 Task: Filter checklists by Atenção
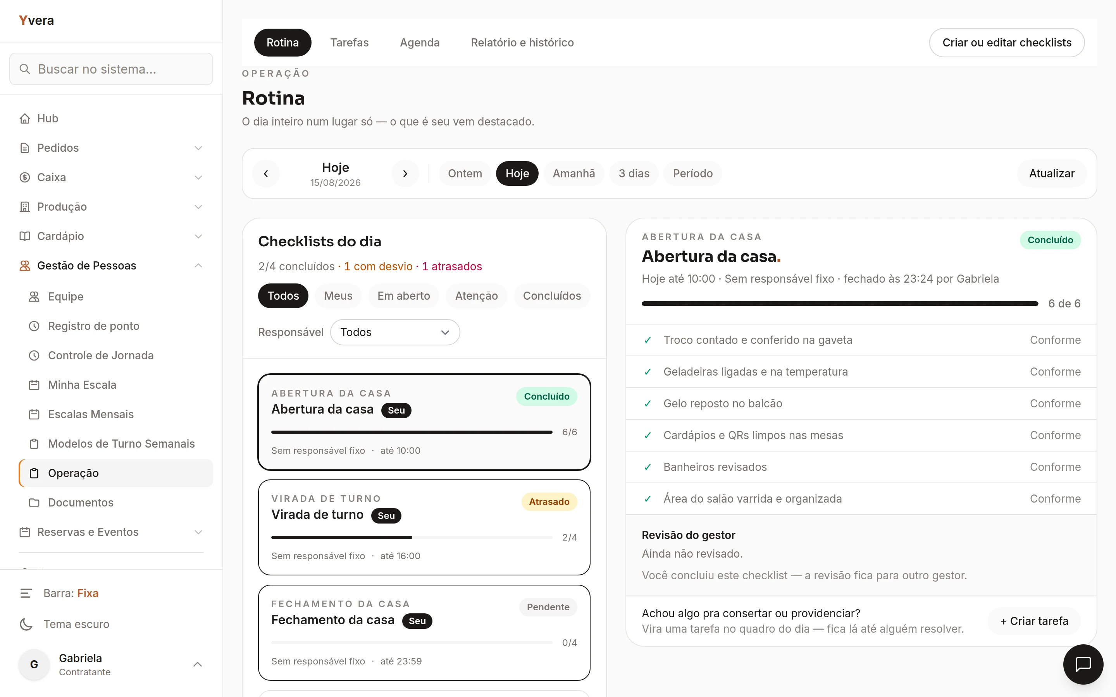[x=476, y=296]
